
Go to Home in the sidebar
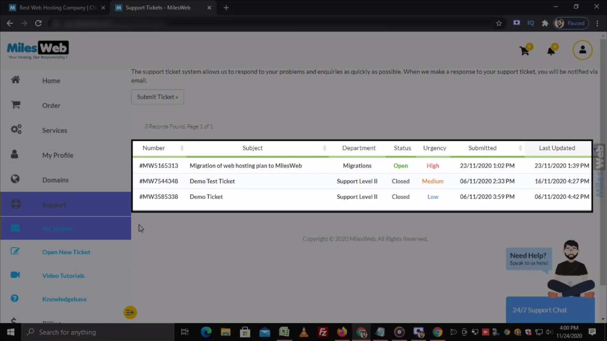tap(51, 80)
